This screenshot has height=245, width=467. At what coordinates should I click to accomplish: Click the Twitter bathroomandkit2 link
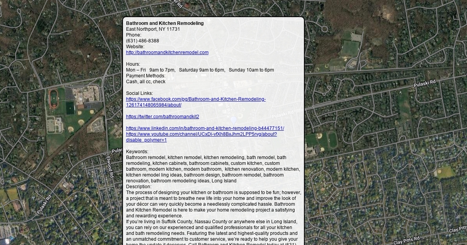coord(162,117)
